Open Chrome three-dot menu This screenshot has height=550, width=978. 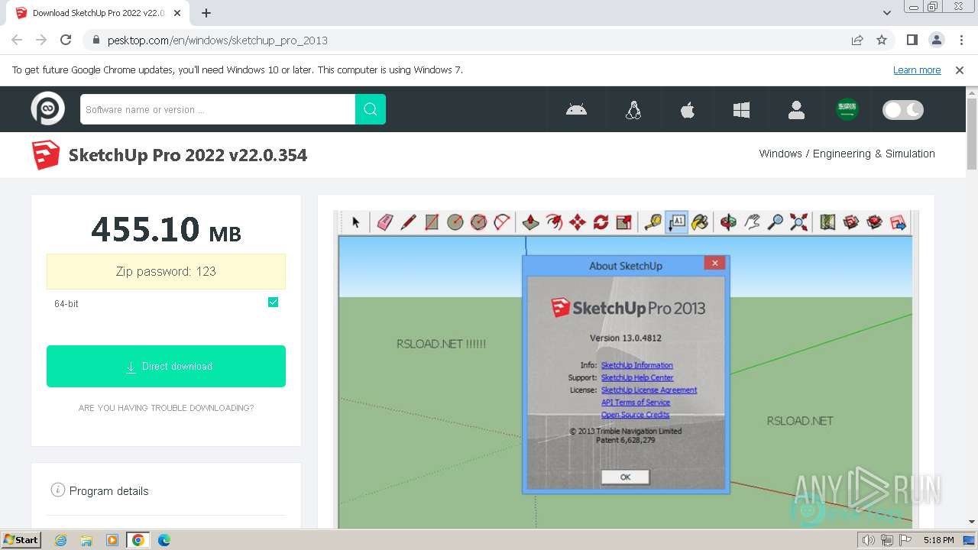pos(960,40)
